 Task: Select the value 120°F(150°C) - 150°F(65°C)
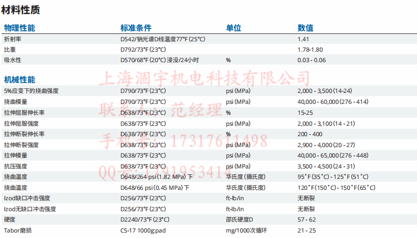pyautogui.click(x=336, y=188)
